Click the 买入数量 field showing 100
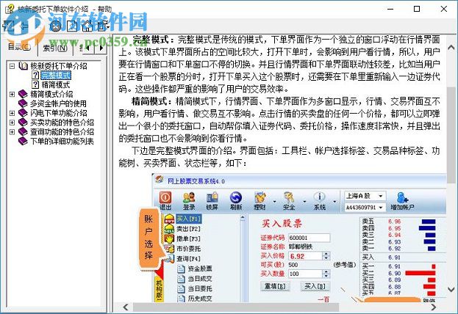The height and width of the screenshot is (314, 458). 306,274
